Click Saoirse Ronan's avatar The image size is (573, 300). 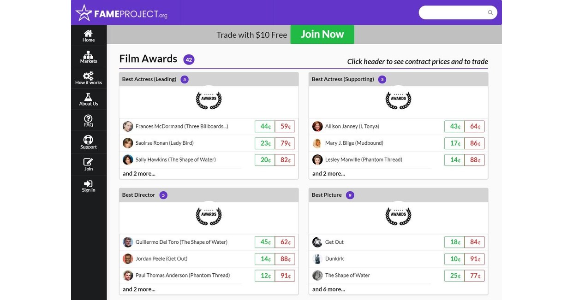128,143
